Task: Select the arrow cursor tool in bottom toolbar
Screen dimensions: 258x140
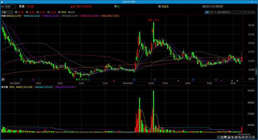Action: pyautogui.click(x=232, y=137)
